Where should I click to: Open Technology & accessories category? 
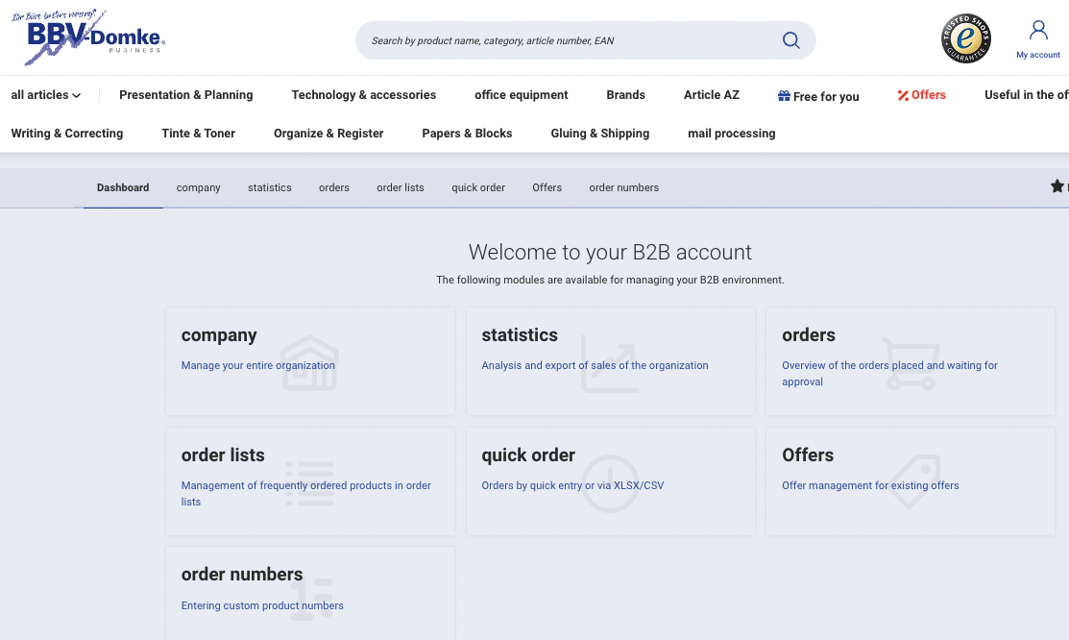[363, 95]
